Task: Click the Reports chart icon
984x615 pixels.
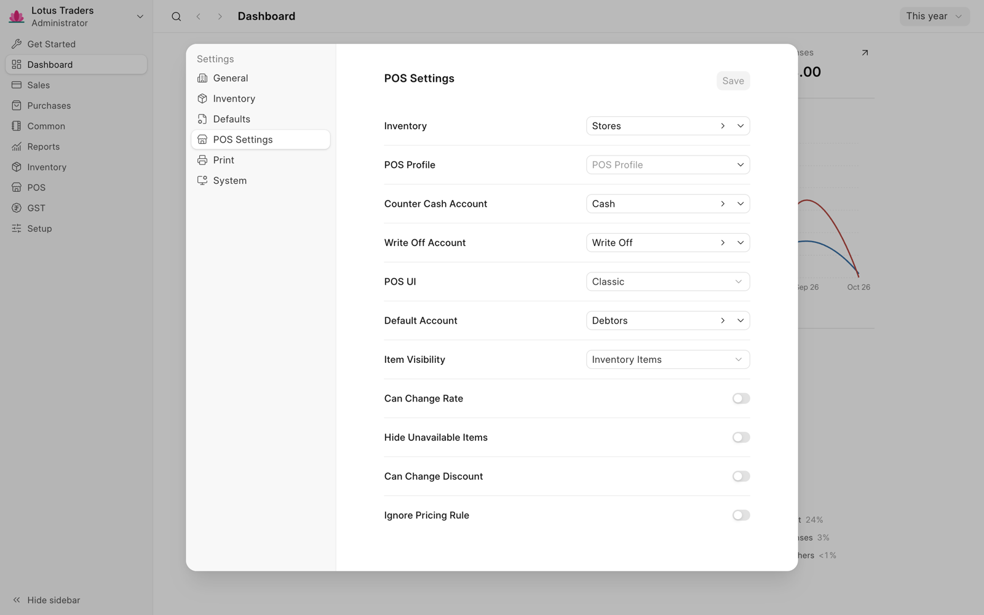Action: tap(17, 146)
